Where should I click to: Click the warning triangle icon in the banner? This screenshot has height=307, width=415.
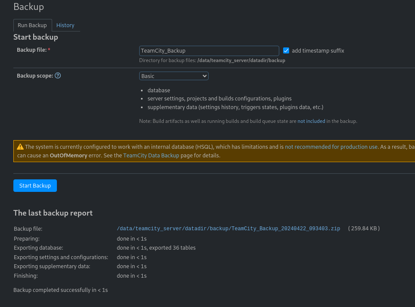click(20, 147)
